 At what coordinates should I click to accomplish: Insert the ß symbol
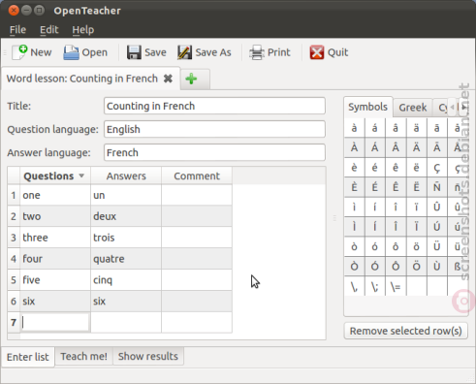[458, 267]
